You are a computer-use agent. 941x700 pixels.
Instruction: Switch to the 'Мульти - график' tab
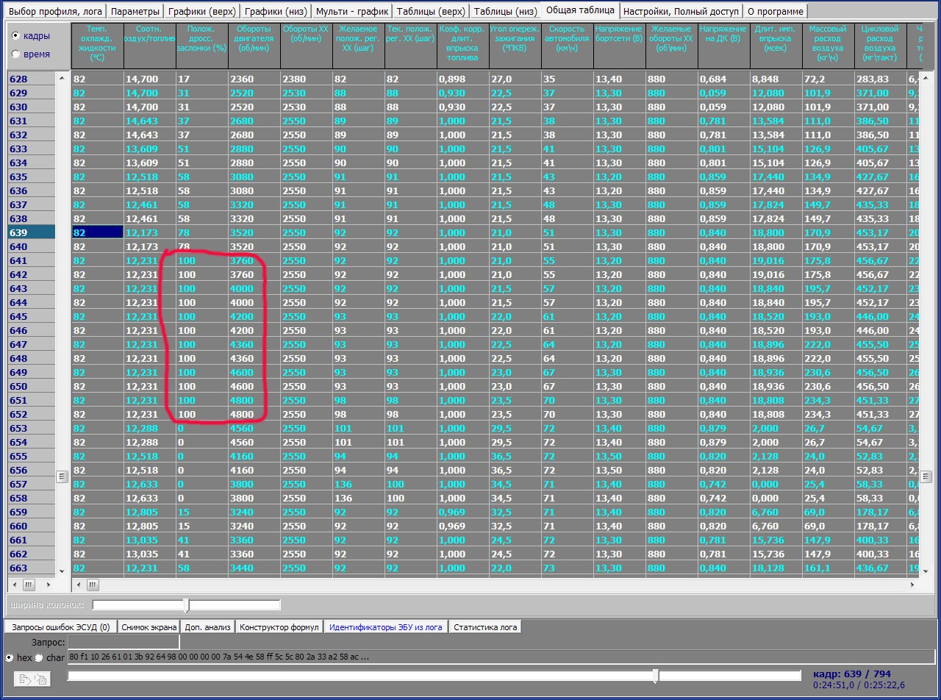(x=352, y=11)
